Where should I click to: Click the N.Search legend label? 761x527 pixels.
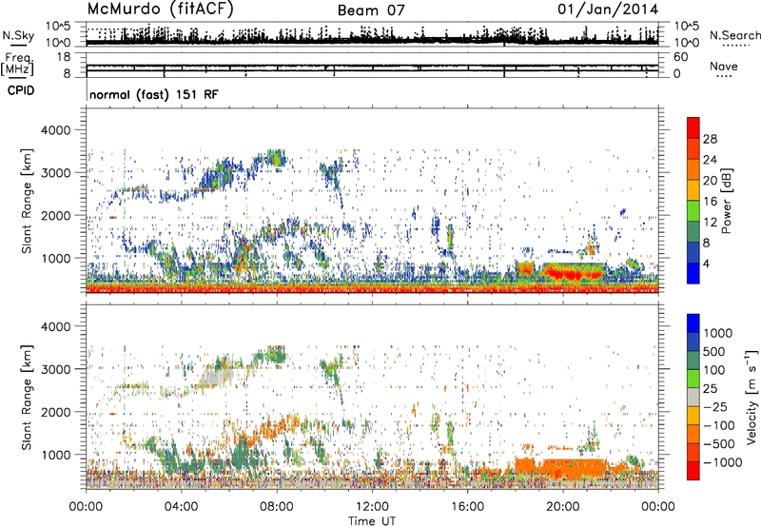coord(734,35)
